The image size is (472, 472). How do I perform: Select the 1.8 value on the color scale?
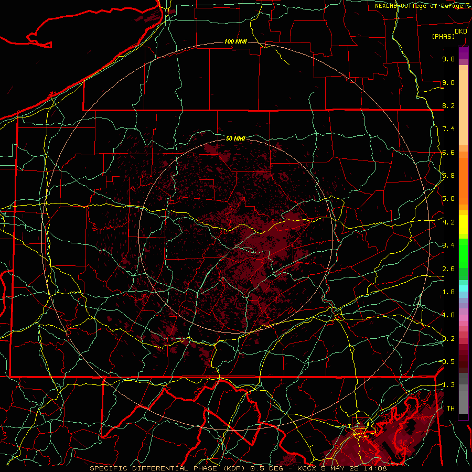click(x=448, y=292)
